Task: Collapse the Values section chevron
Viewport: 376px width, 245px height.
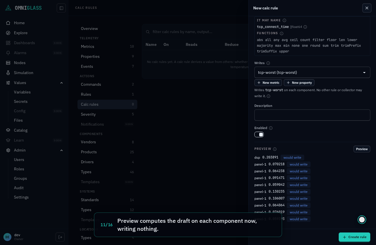Action: pos(62,83)
